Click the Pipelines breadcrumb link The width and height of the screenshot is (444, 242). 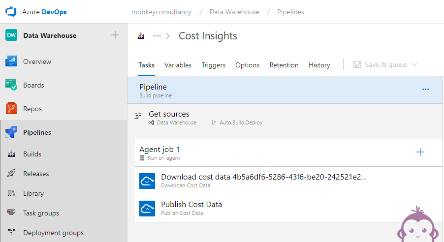(x=290, y=12)
